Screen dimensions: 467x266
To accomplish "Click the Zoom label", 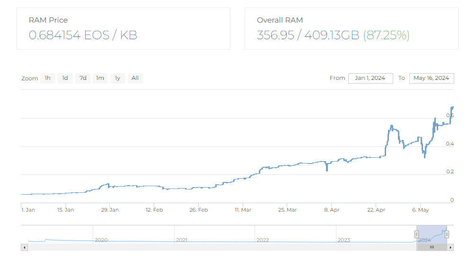I will point(29,78).
